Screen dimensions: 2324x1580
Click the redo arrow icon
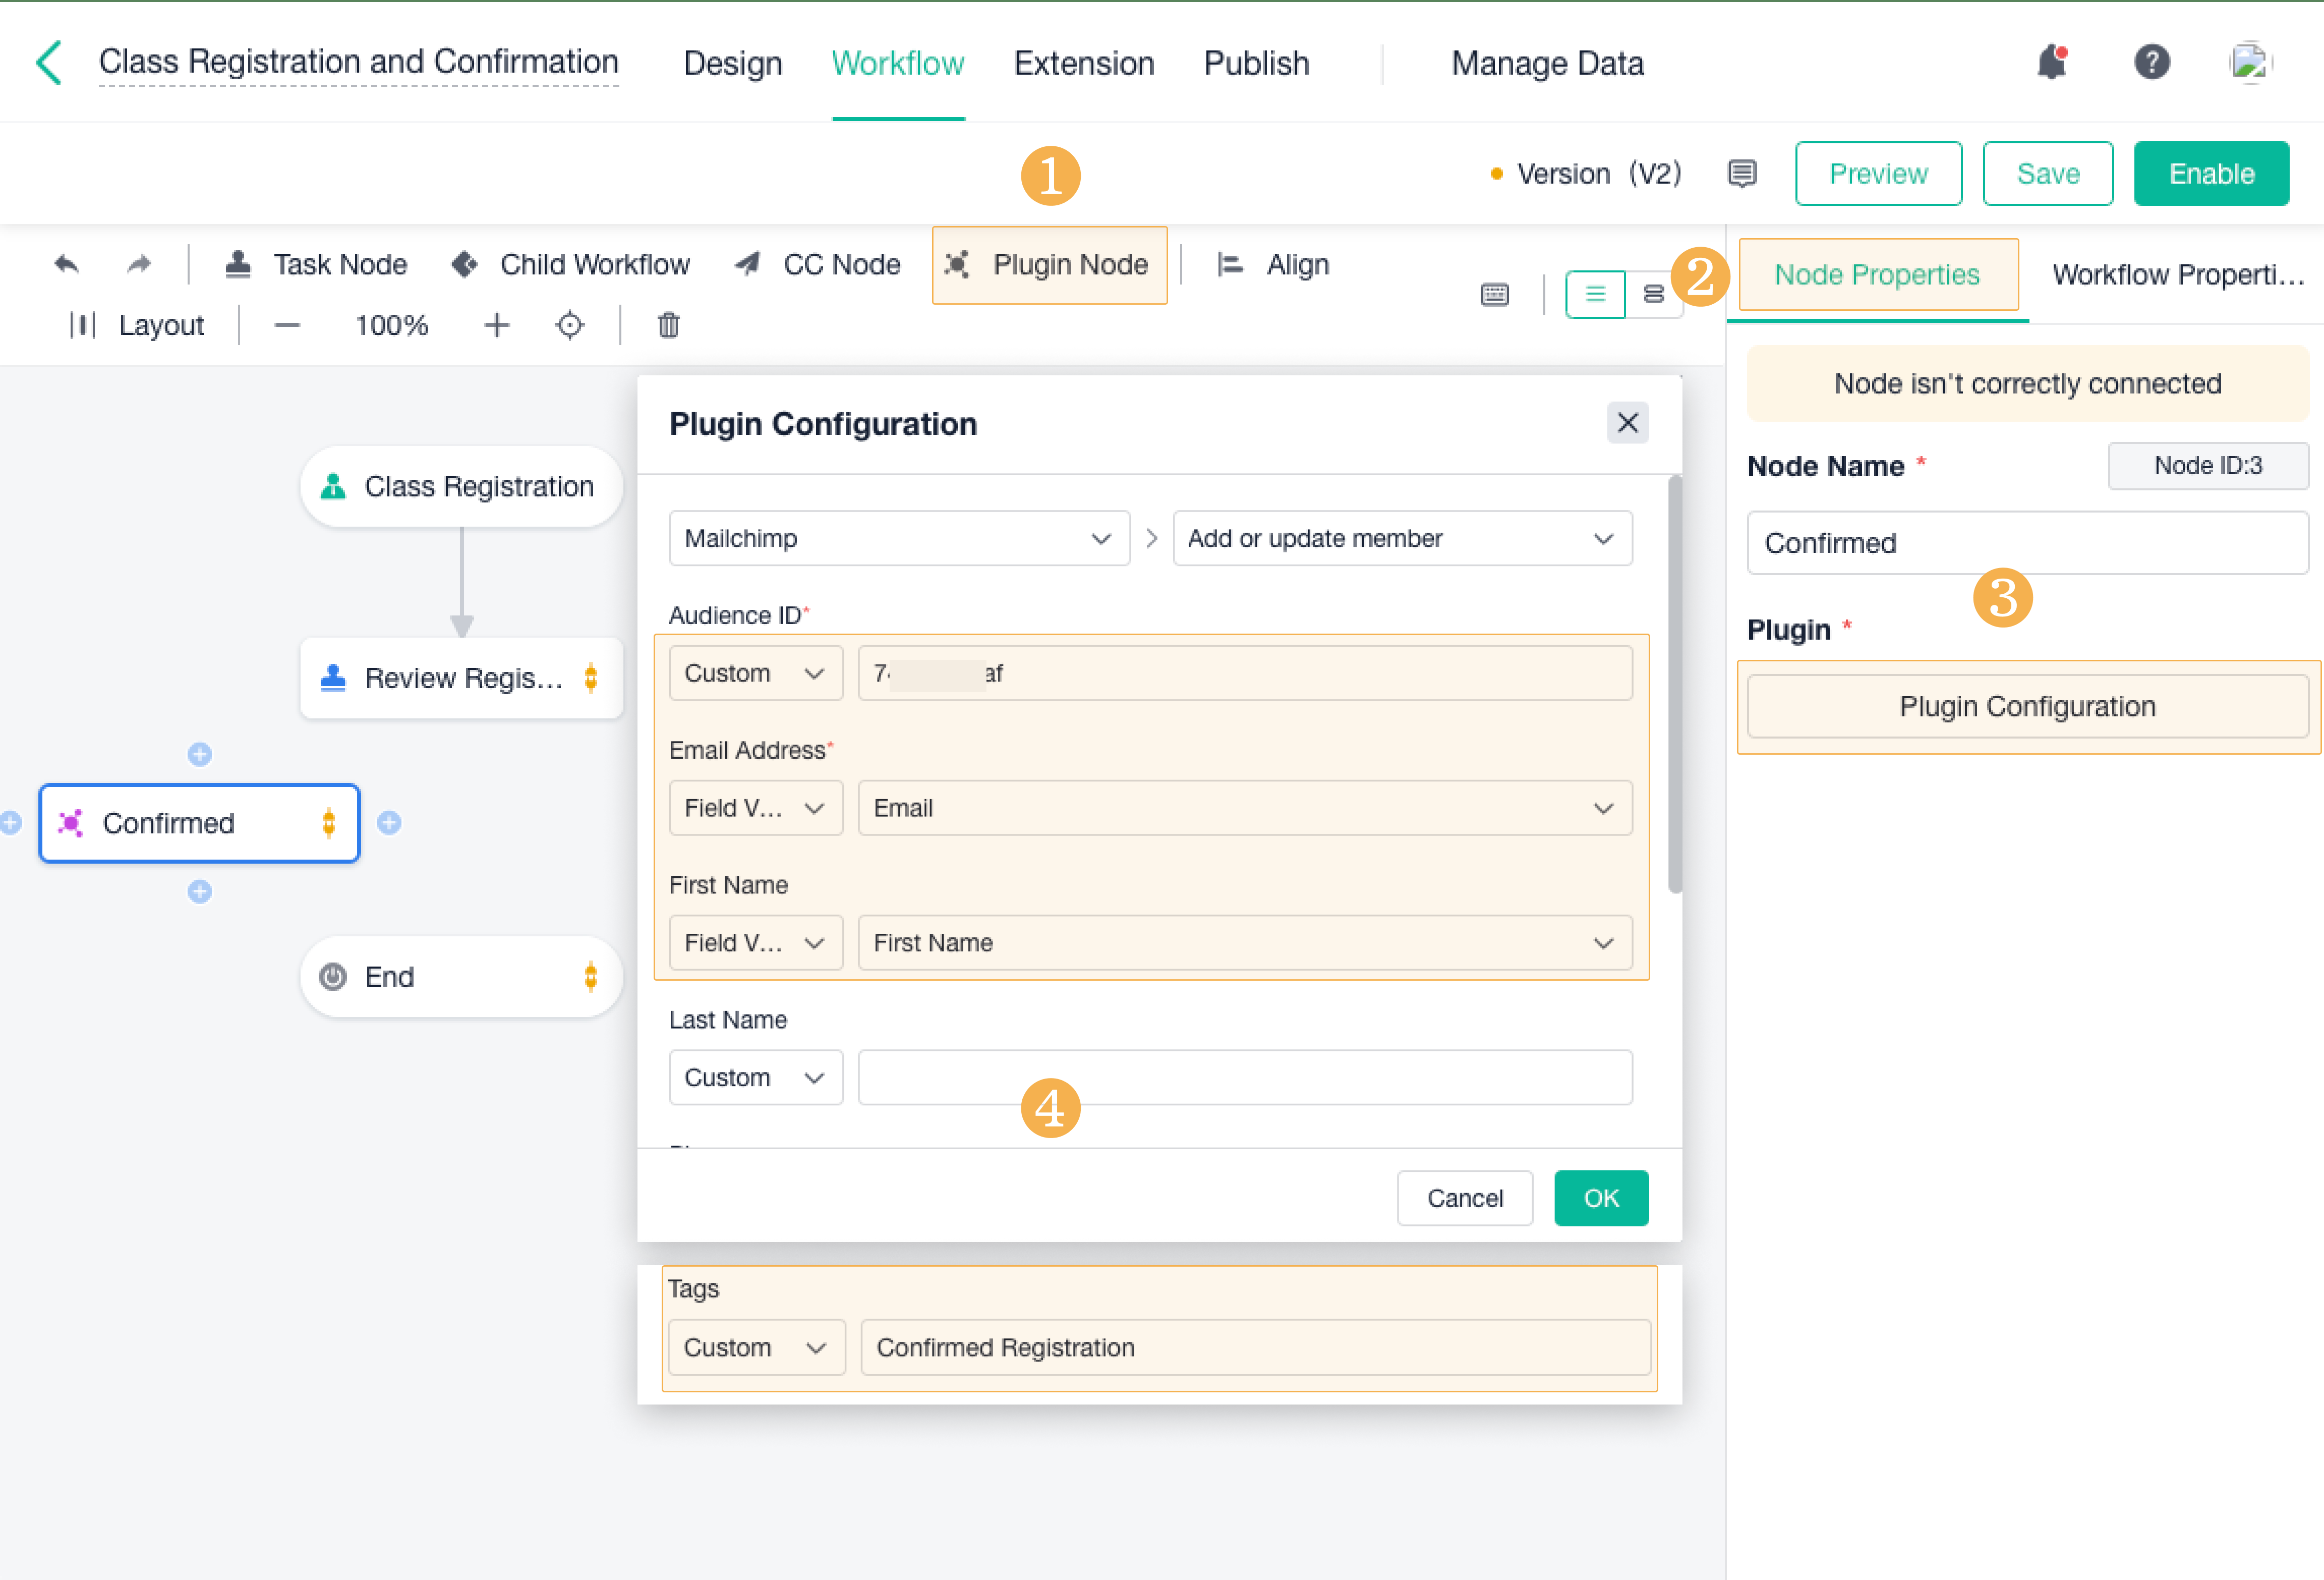[x=139, y=264]
